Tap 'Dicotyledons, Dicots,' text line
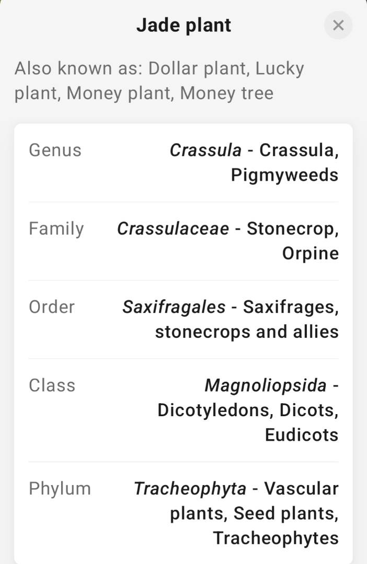Image resolution: width=367 pixels, height=564 pixels. click(x=248, y=410)
